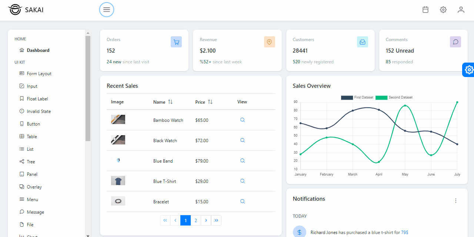Open the calendar icon in the top bar

coord(425,10)
